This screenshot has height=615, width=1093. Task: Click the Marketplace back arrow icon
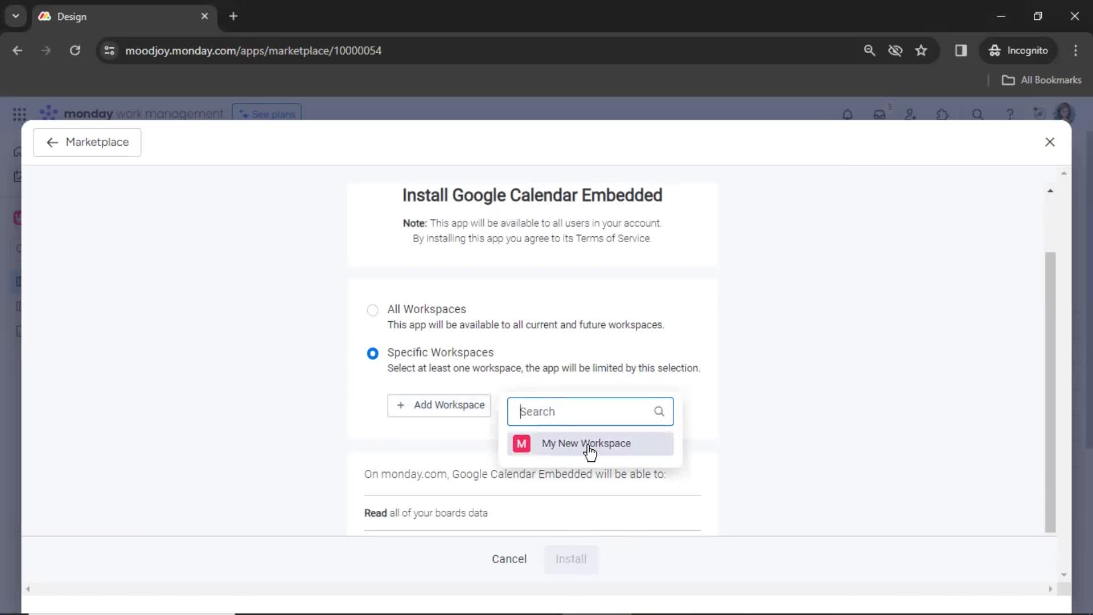click(x=52, y=142)
